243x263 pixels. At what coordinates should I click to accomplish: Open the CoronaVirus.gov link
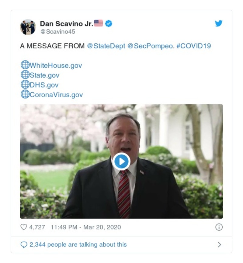[x=56, y=95]
